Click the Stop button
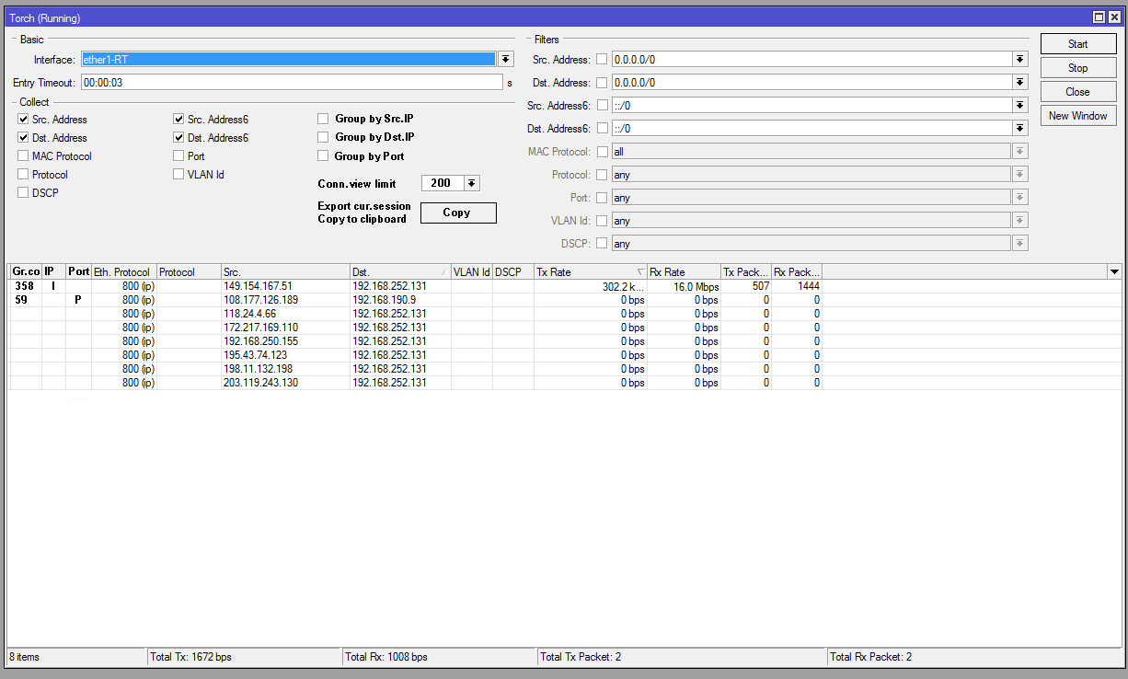The image size is (1128, 679). 1078,68
